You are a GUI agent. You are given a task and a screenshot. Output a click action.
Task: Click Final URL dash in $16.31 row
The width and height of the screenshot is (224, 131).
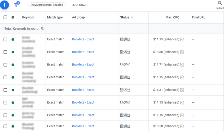click(x=193, y=90)
